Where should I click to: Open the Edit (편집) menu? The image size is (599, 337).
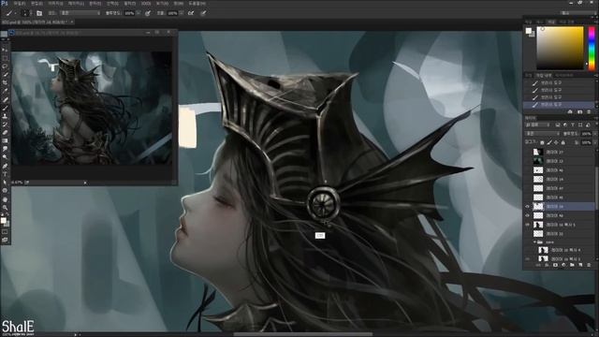37,4
